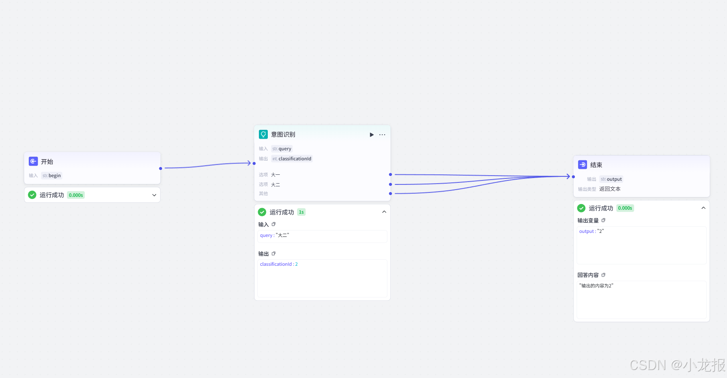Click the 0.000s time badge under 结束
The width and height of the screenshot is (727, 378).
(625, 208)
